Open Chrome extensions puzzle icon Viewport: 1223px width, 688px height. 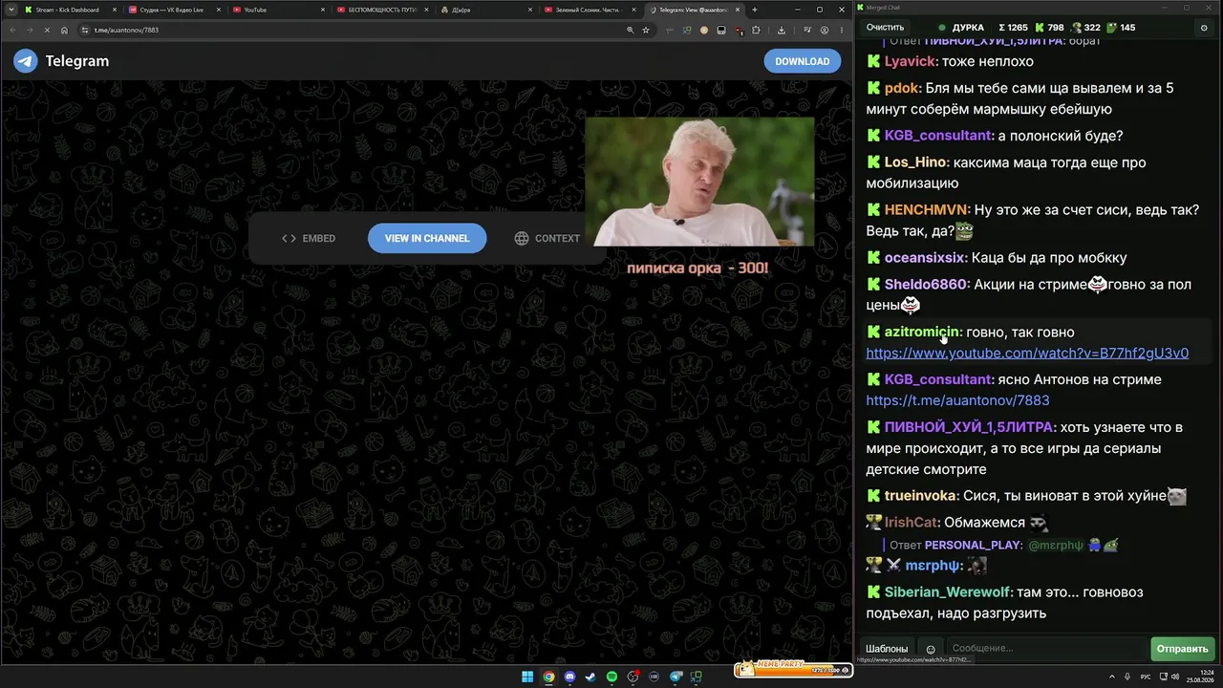(x=756, y=30)
